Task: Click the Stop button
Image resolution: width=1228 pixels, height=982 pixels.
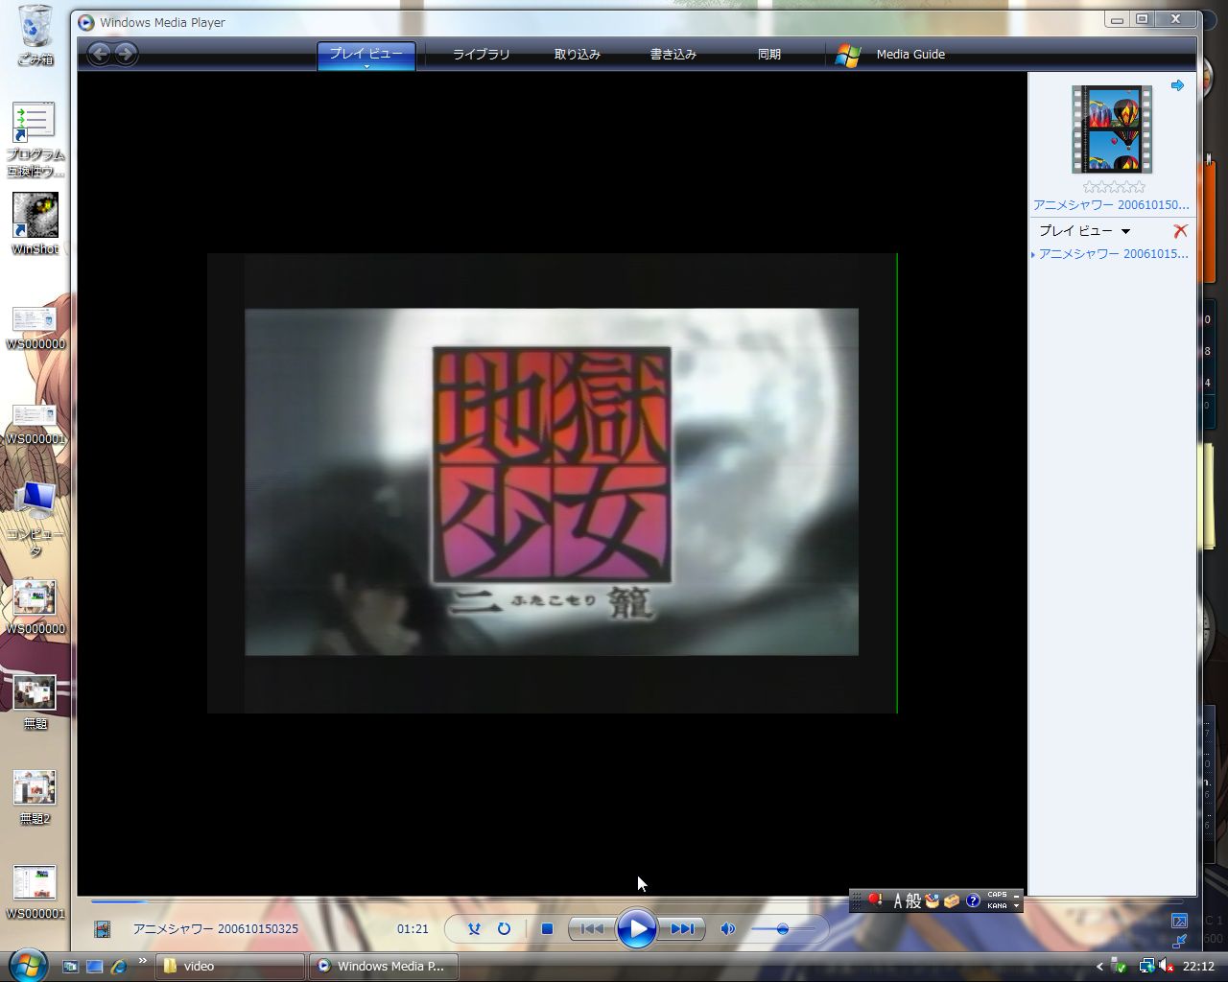Action: coord(547,928)
